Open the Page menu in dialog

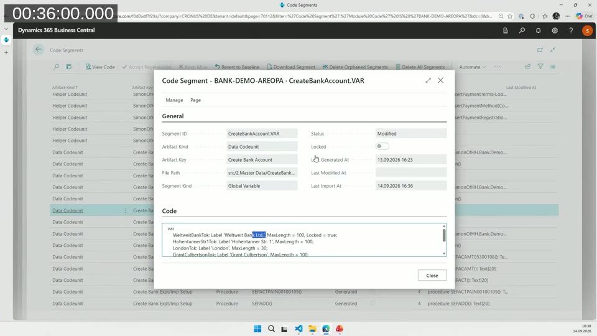point(196,100)
